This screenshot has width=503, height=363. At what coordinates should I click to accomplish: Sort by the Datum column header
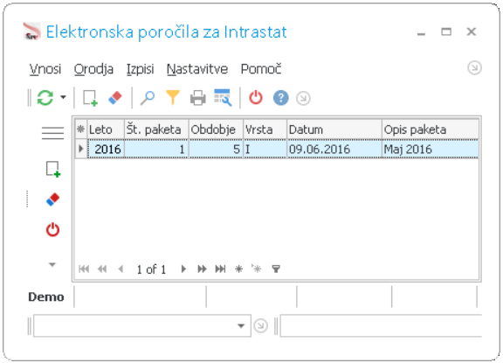334,129
